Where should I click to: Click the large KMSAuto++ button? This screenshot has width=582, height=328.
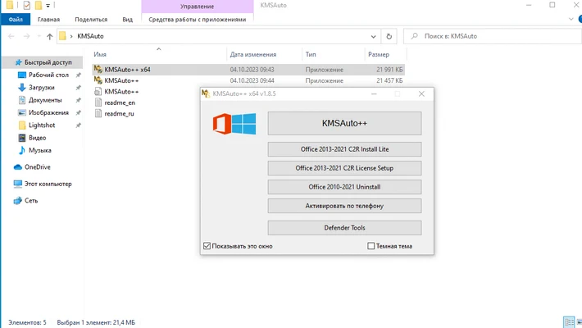click(x=344, y=123)
